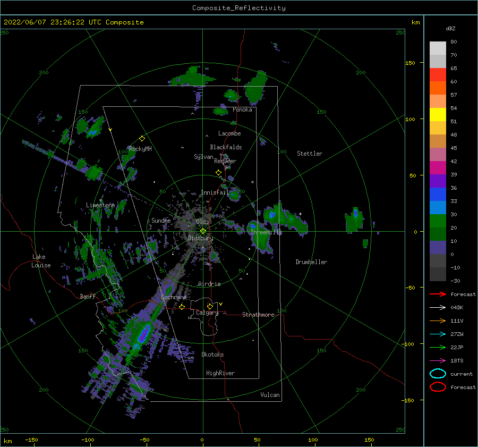Click the orange 111V arrow icon
The height and width of the screenshot is (447, 478).
438,321
